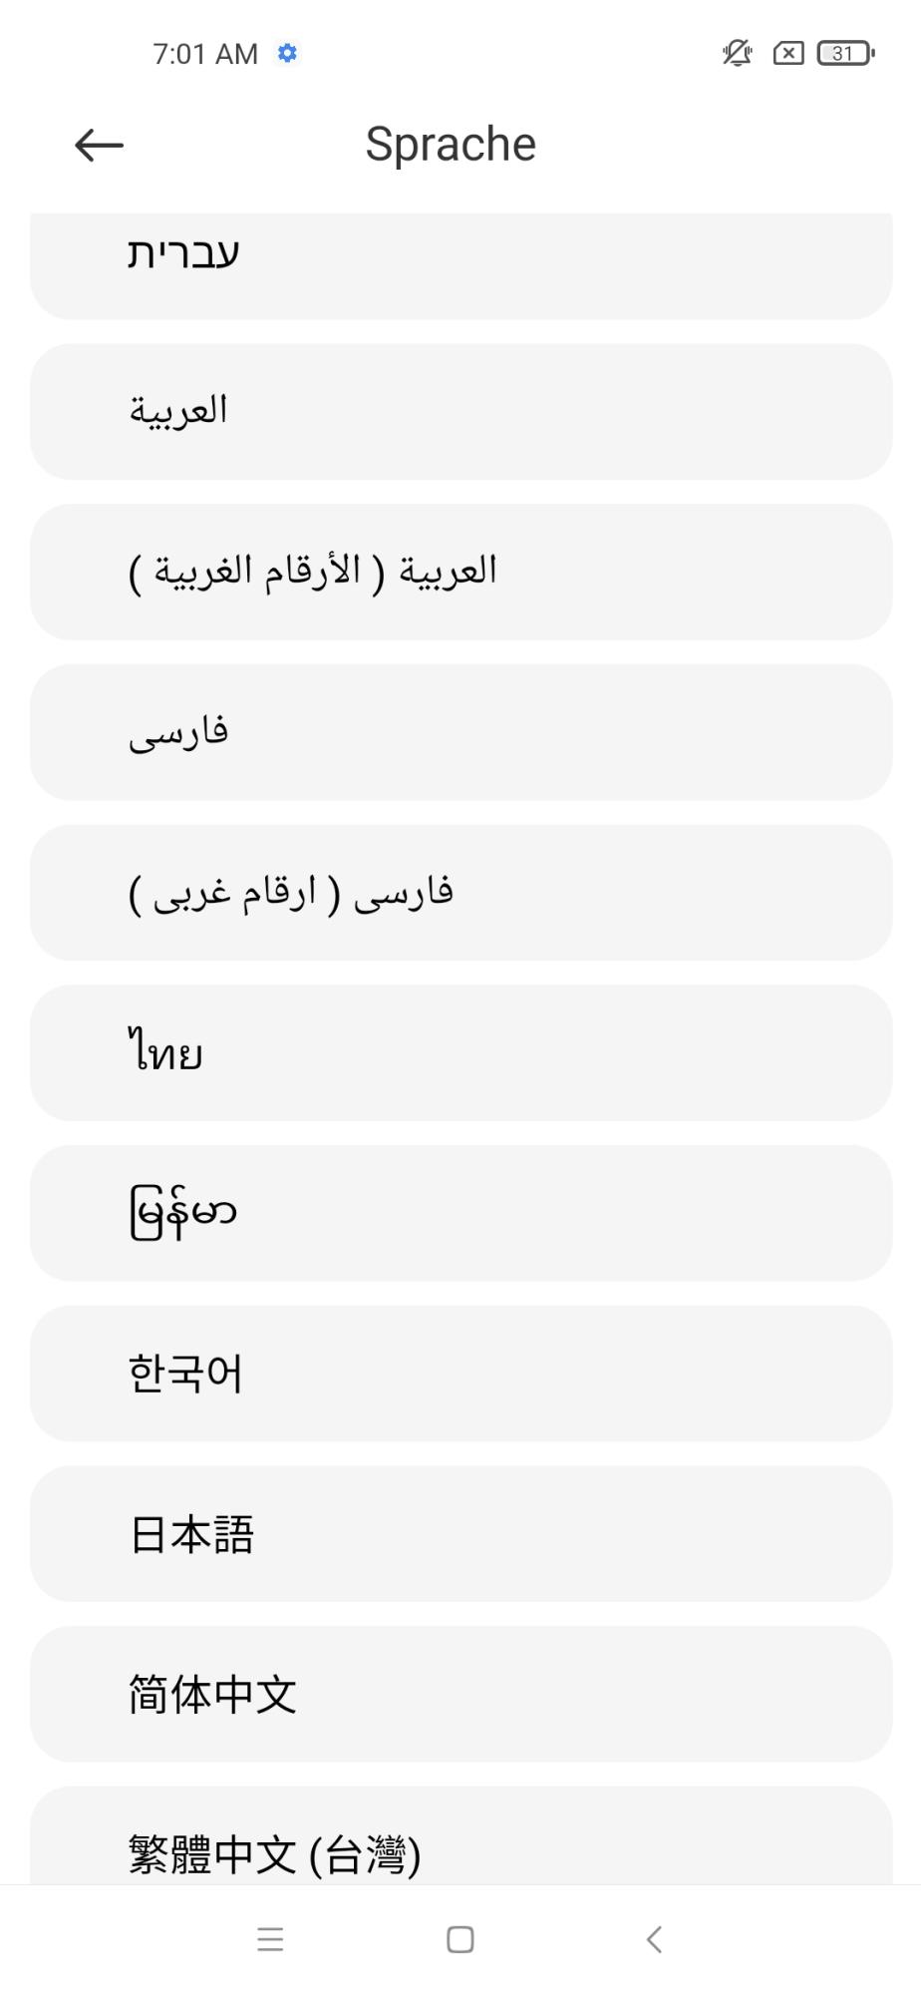The height and width of the screenshot is (1995, 921).
Task: Select Burmese (မြန်မာ) language
Action: click(x=460, y=1213)
